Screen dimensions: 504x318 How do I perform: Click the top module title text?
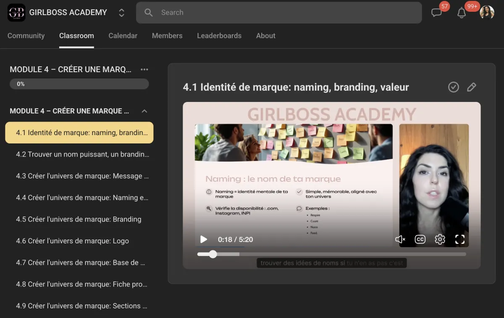(x=71, y=70)
